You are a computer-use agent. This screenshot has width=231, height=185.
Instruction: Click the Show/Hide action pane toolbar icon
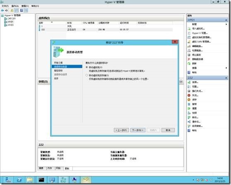(x=26, y=10)
